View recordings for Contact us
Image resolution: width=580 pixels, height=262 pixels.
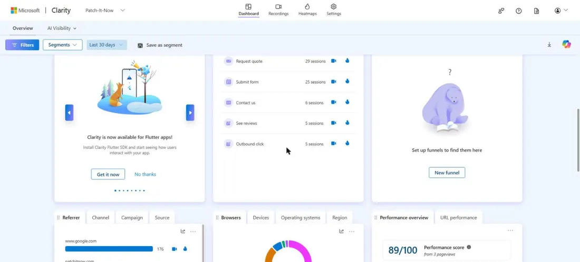tap(333, 102)
